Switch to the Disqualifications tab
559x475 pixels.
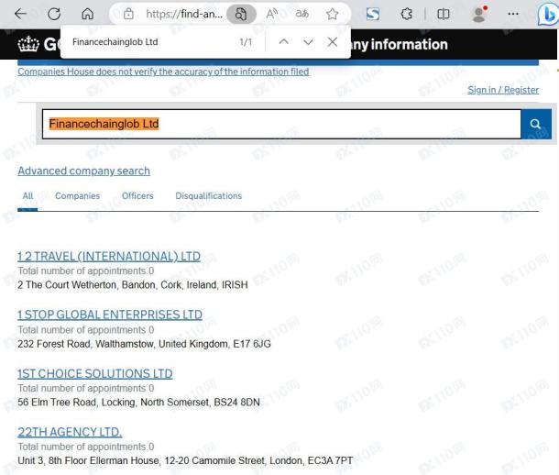point(209,196)
